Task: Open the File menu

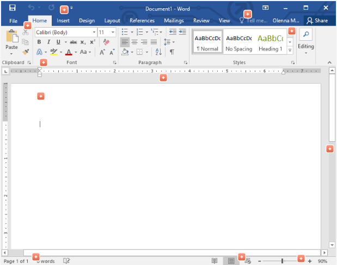Action: 13,21
